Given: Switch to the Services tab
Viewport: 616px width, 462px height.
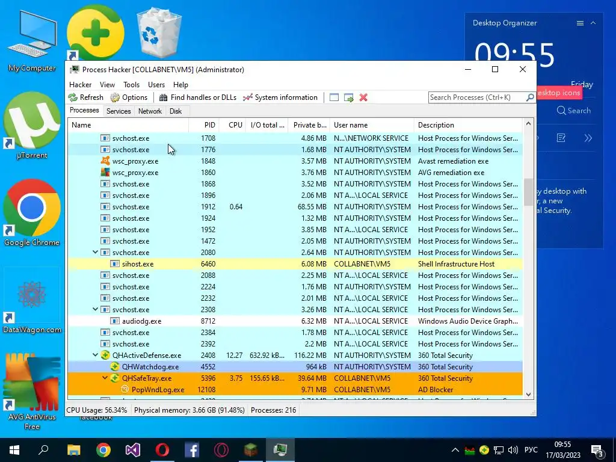Looking at the screenshot, I should pos(119,111).
